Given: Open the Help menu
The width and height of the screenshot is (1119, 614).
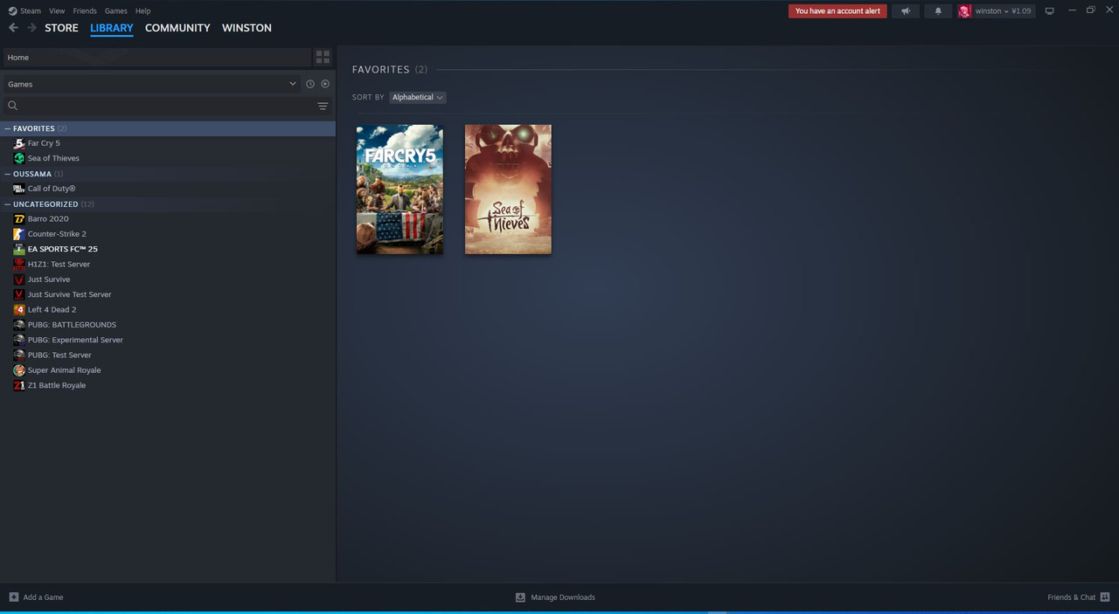Looking at the screenshot, I should point(143,11).
